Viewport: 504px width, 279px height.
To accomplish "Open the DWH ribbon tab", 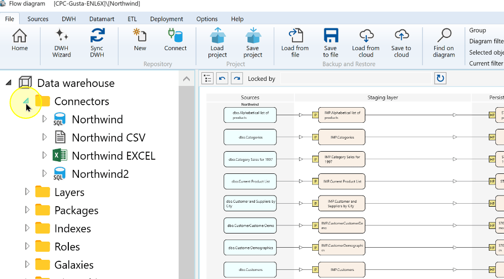I will point(69,19).
